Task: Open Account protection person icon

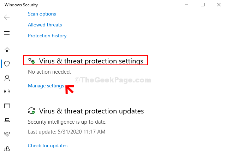Action: click(7, 78)
